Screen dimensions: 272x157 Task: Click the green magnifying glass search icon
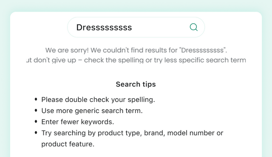point(194,27)
